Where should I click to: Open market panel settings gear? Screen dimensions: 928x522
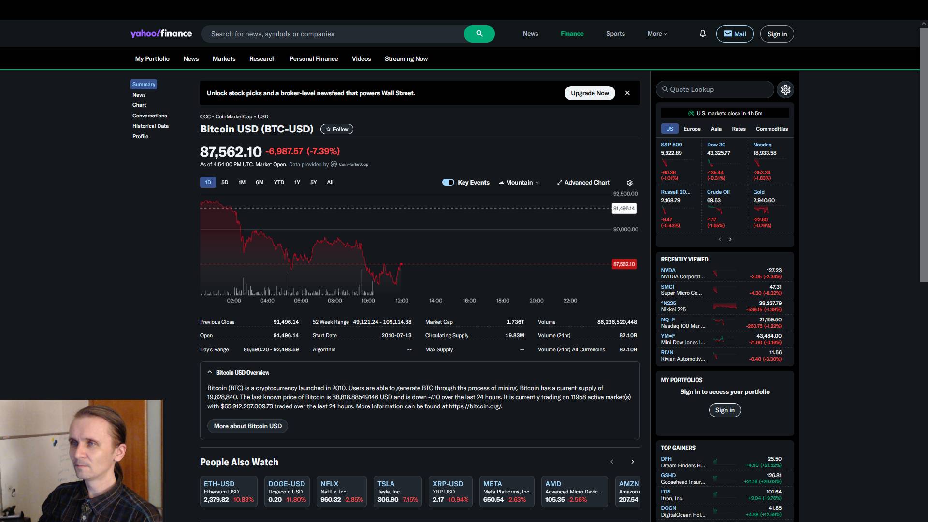pyautogui.click(x=785, y=89)
